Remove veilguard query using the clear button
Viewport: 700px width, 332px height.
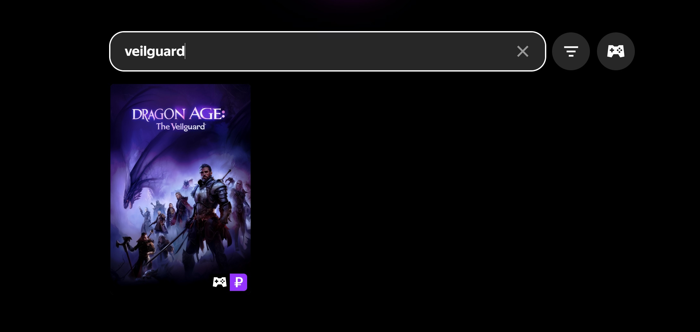coord(523,51)
